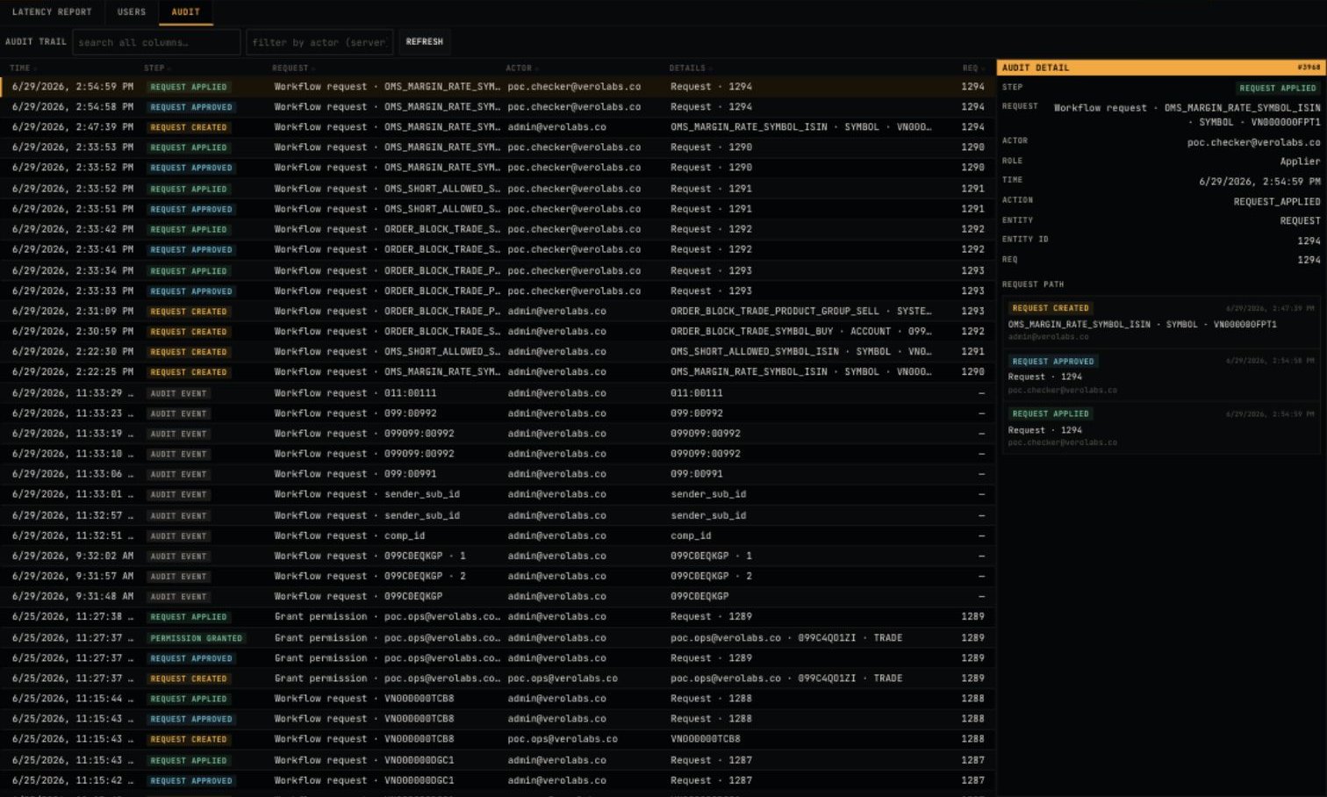
Task: Click the comp_id cell in Details column
Action: 691,535
